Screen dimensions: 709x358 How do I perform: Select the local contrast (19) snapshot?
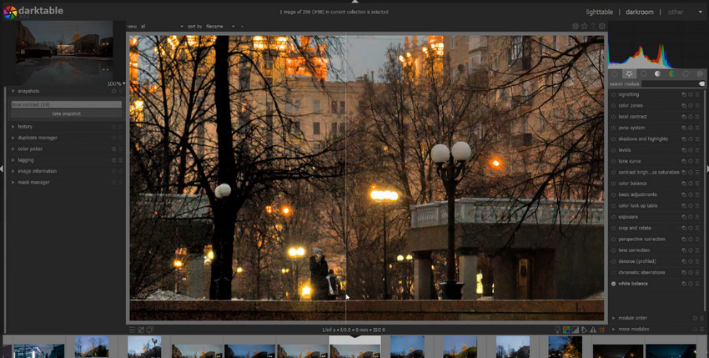(67, 104)
